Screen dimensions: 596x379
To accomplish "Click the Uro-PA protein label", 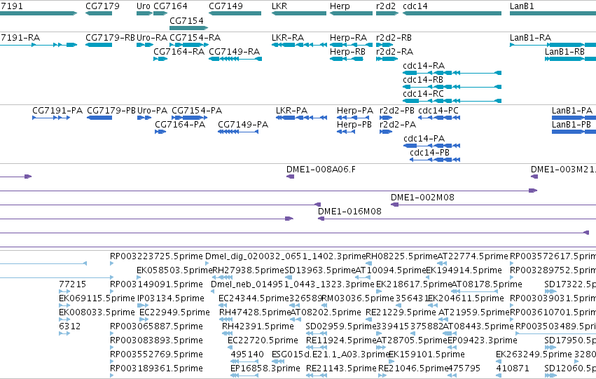I will (152, 111).
